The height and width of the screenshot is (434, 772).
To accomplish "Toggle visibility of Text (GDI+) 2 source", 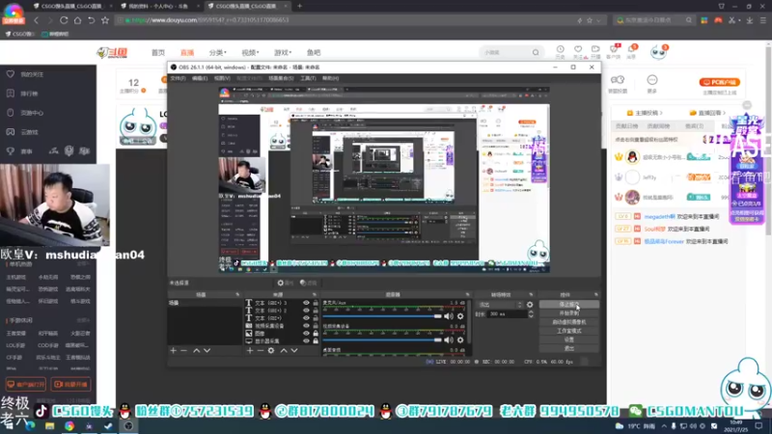I will pyautogui.click(x=306, y=311).
